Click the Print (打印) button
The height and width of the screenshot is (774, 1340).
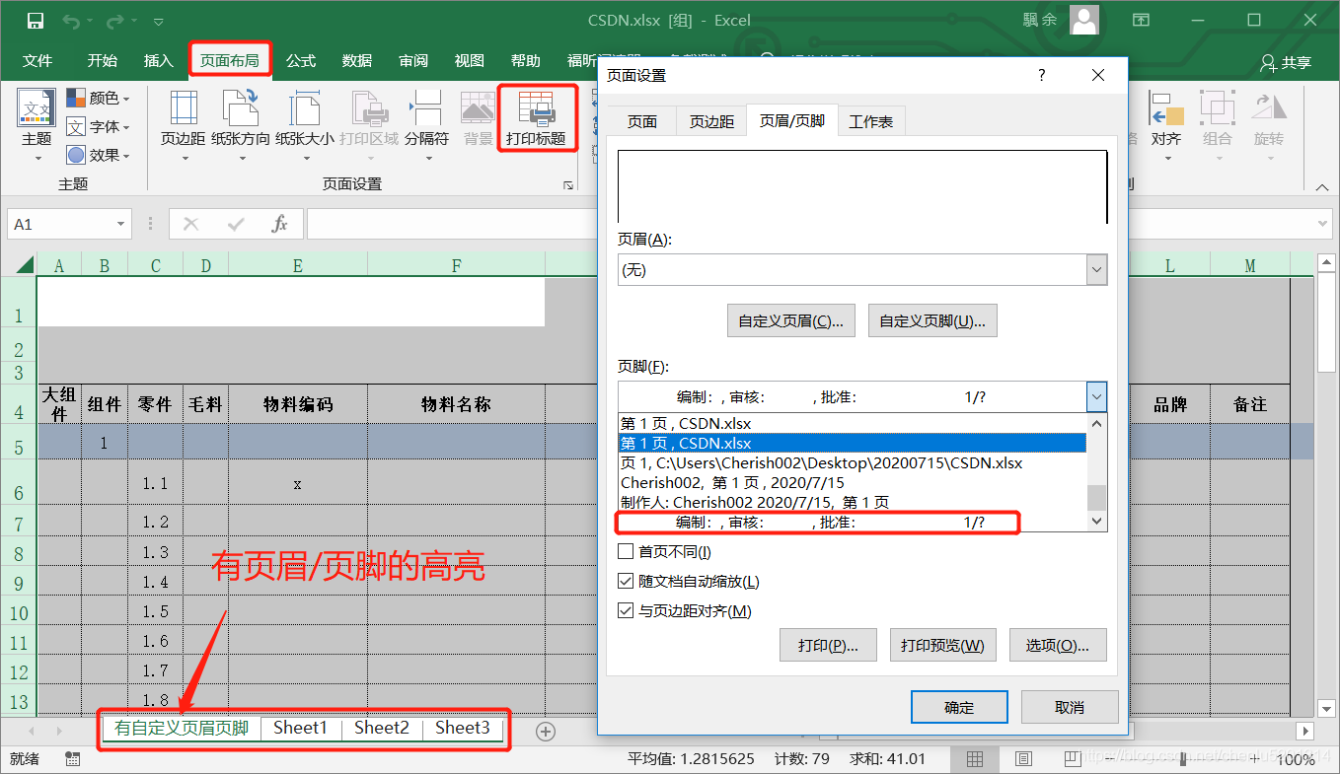click(829, 645)
